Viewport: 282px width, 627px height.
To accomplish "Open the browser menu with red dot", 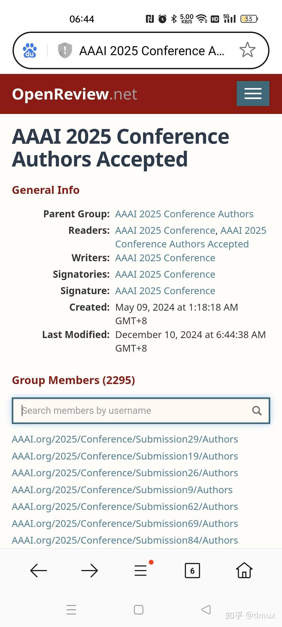I will 141,570.
